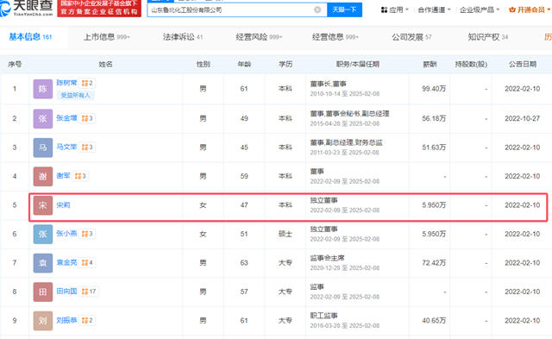The width and height of the screenshot is (552, 339).
Task: Open the row 1 chairman's name link
Action: coord(66,83)
